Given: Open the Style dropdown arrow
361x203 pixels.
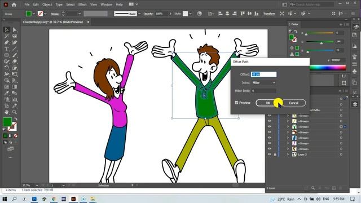Looking at the screenshot, I should click(191, 14).
